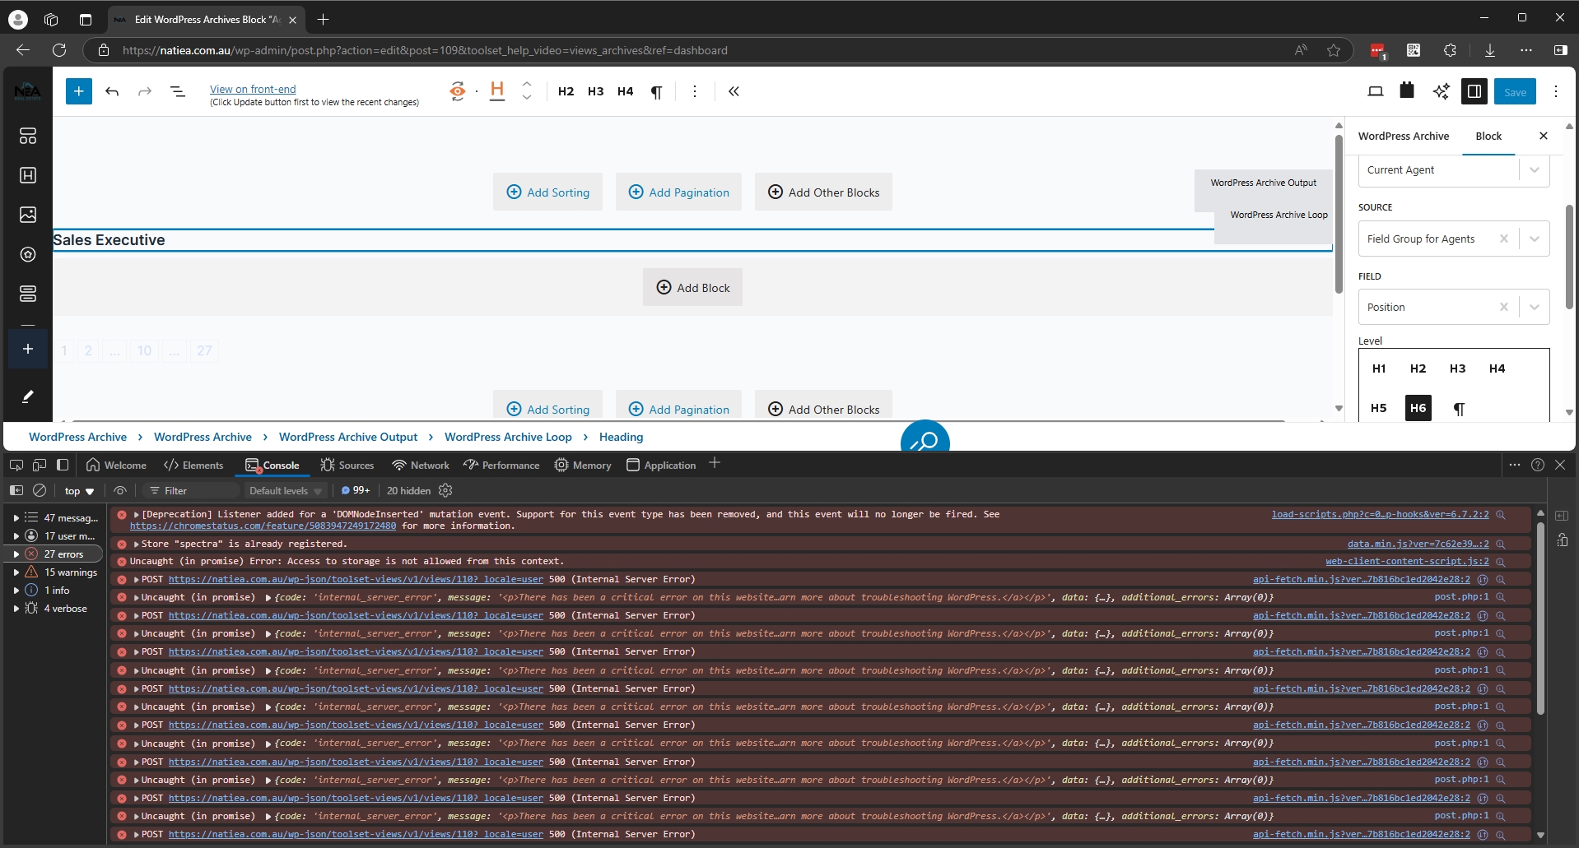Open the Network tab in DevTools

pos(421,465)
